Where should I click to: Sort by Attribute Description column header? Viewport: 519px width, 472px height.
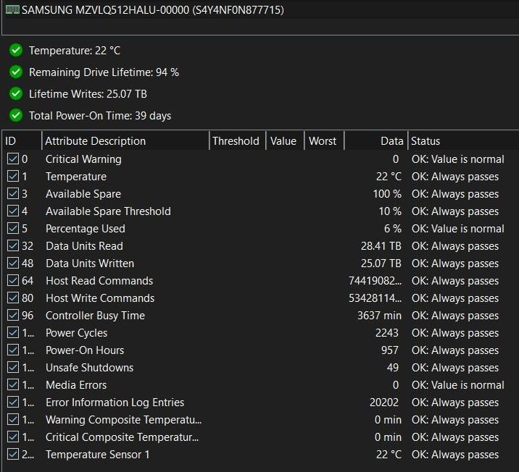[126, 141]
